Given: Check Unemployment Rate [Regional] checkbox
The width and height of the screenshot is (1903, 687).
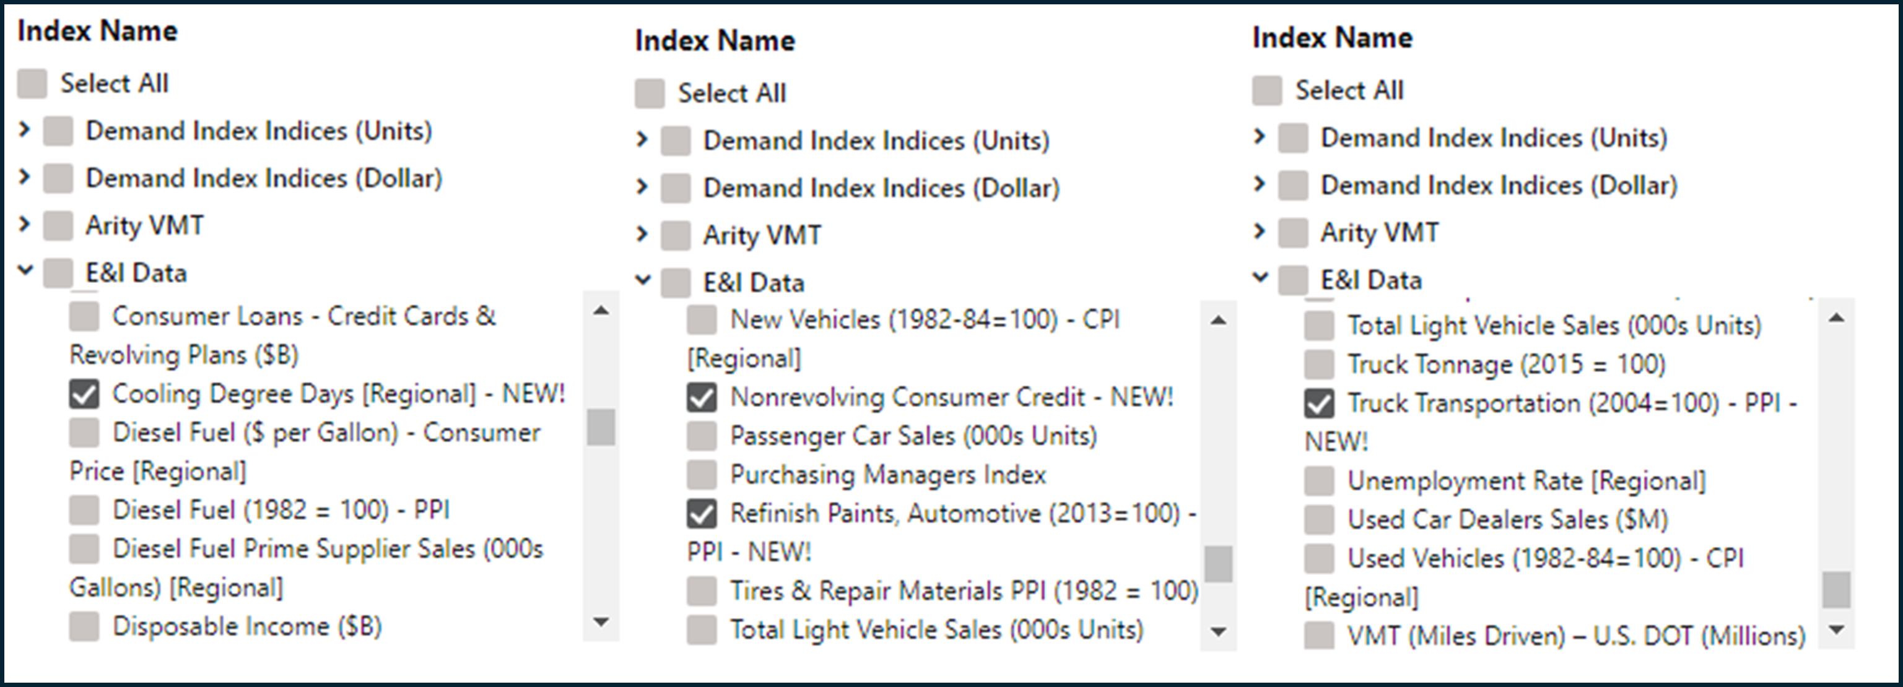Looking at the screenshot, I should [x=1320, y=481].
